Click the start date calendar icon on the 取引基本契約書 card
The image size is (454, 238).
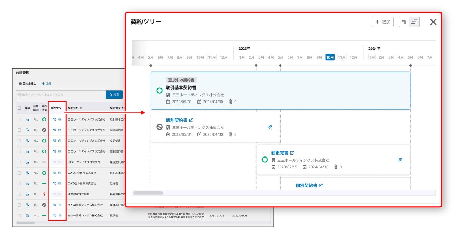pos(168,102)
